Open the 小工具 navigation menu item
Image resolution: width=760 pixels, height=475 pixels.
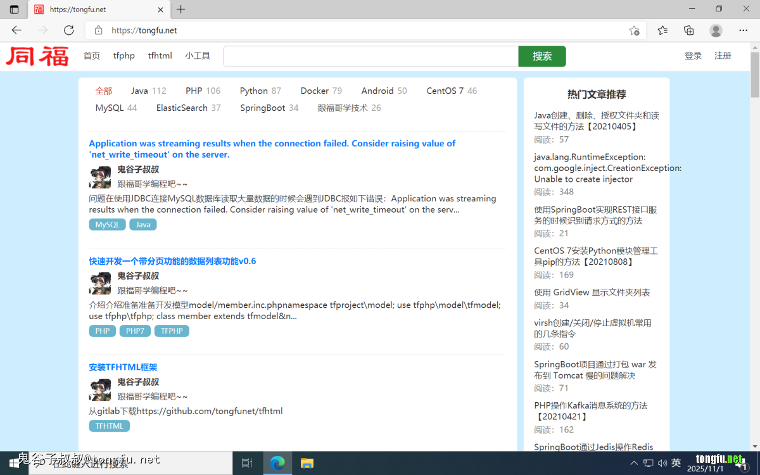[198, 56]
